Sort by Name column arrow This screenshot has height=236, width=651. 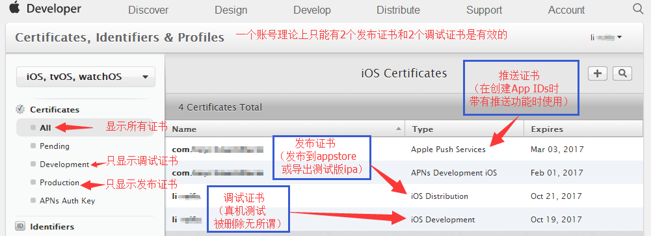[399, 129]
